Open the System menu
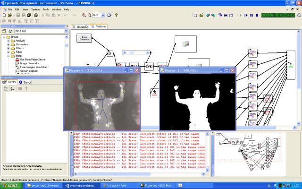 [x=35, y=9]
